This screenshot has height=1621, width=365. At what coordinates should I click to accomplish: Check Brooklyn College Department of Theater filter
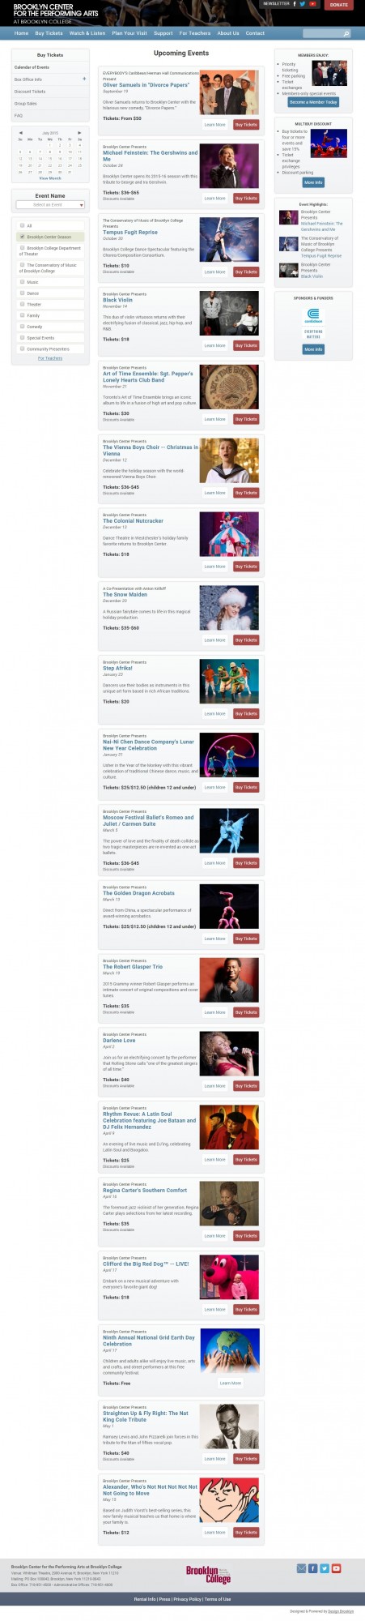tap(23, 248)
